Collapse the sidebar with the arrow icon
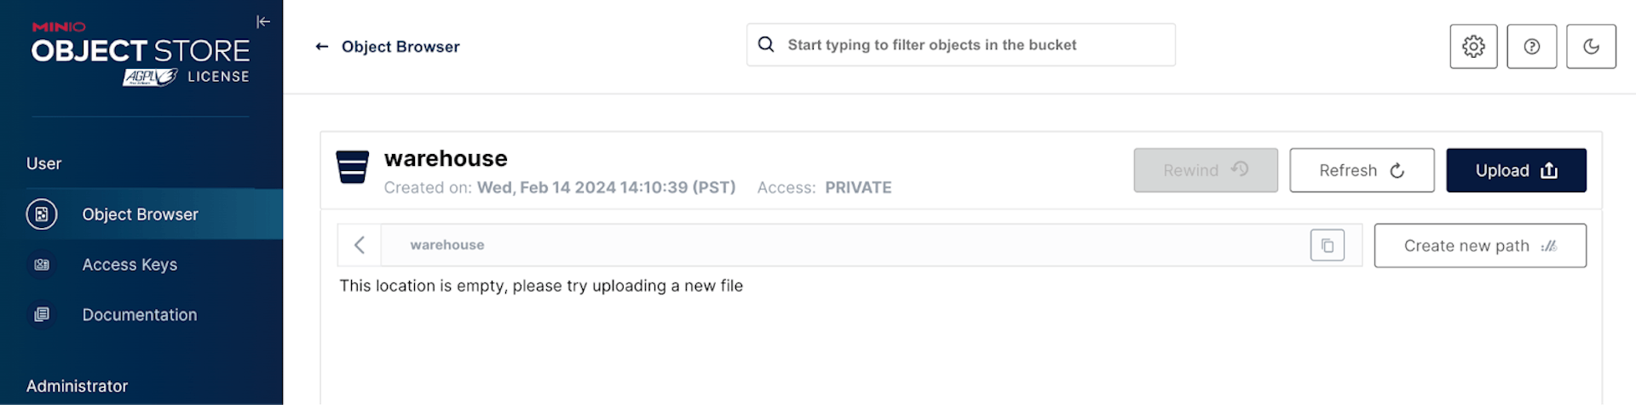This screenshot has height=405, width=1636. pyautogui.click(x=263, y=22)
